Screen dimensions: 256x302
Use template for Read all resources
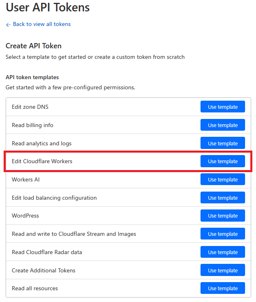point(222,288)
